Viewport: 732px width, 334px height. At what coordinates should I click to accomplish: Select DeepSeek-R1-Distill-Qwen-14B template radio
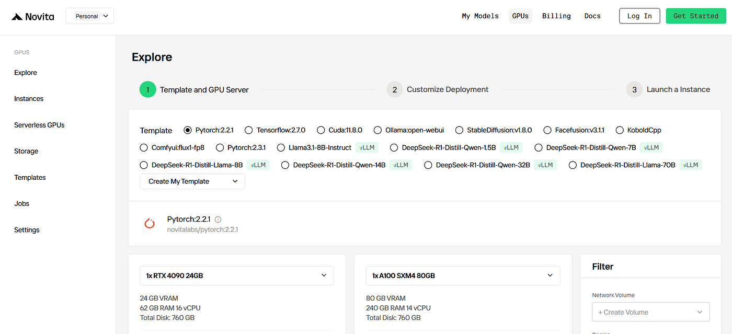coord(285,165)
